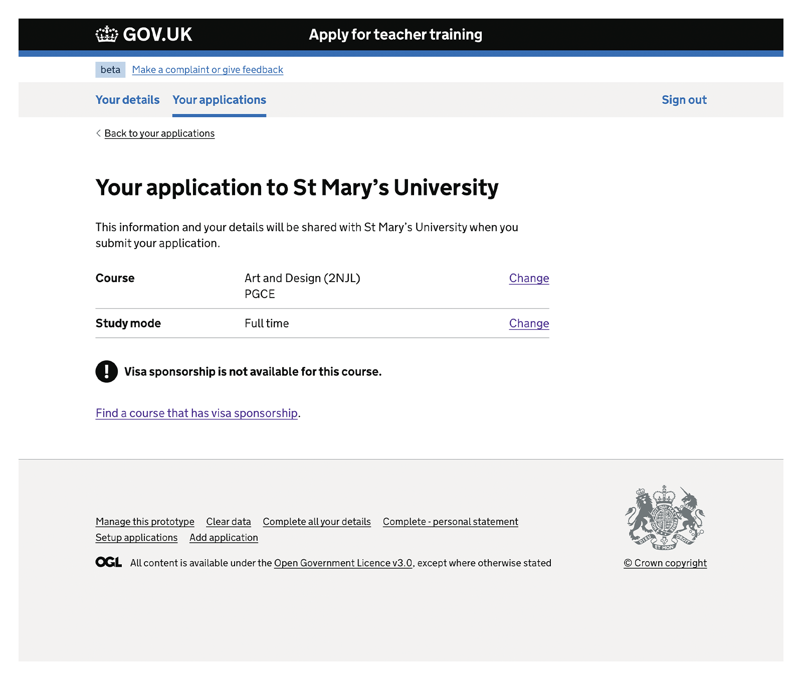This screenshot has height=681, width=802.
Task: Change the Full time study mode
Action: 529,323
